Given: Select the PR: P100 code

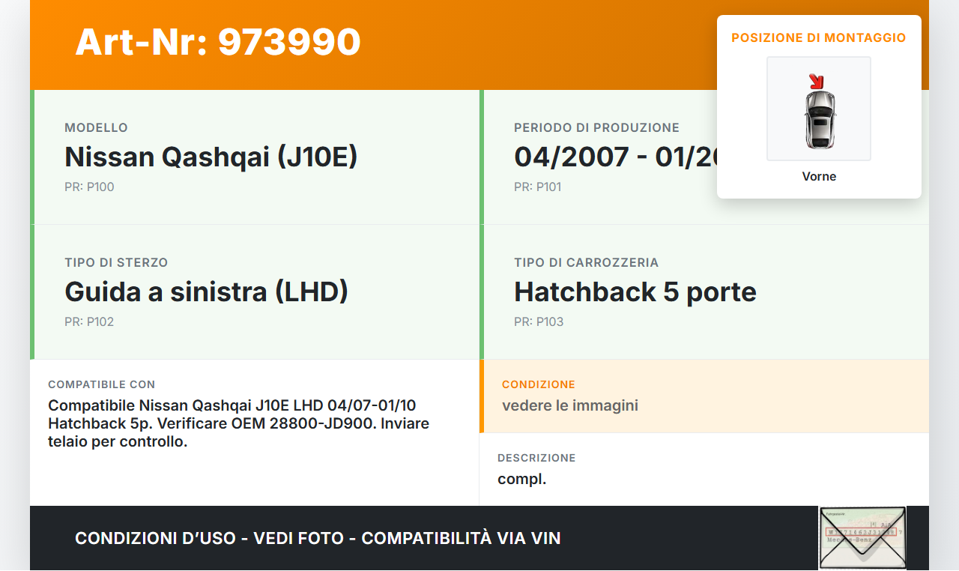Looking at the screenshot, I should 89,187.
